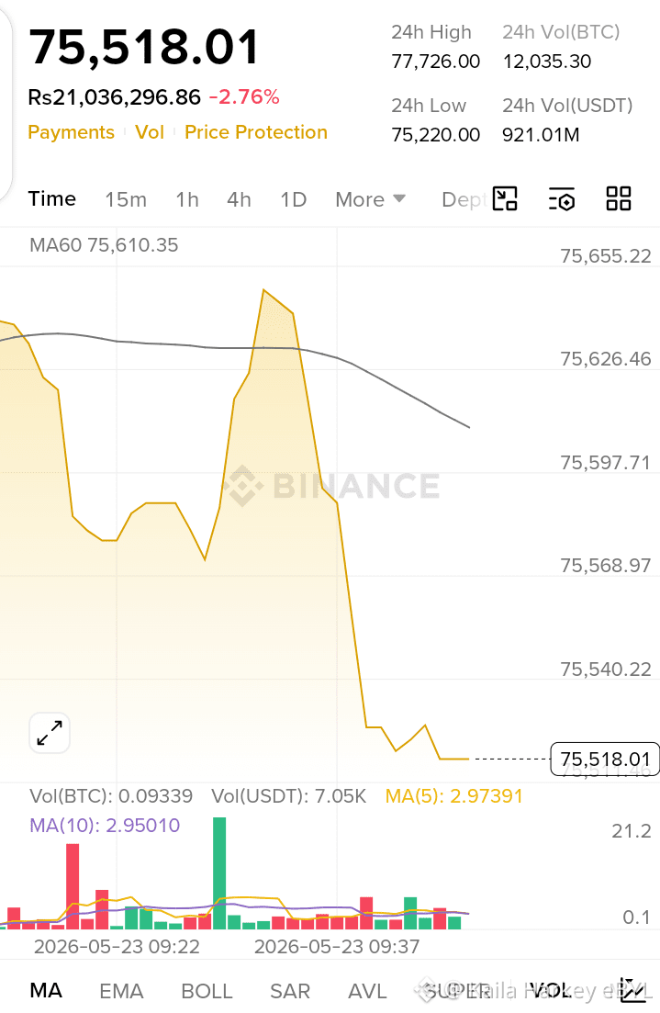Expand the More intervals dropdown

click(370, 199)
